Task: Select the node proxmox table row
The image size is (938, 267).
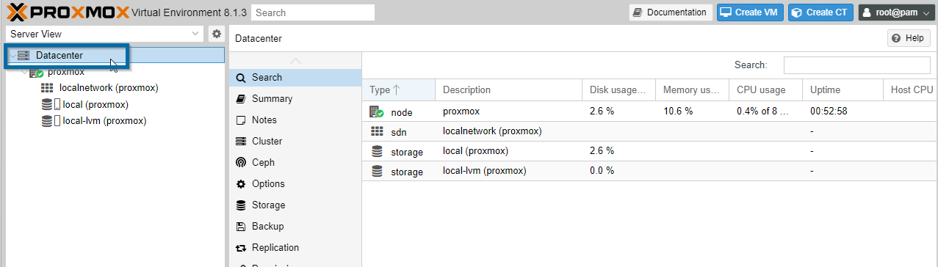Action: tap(650, 111)
